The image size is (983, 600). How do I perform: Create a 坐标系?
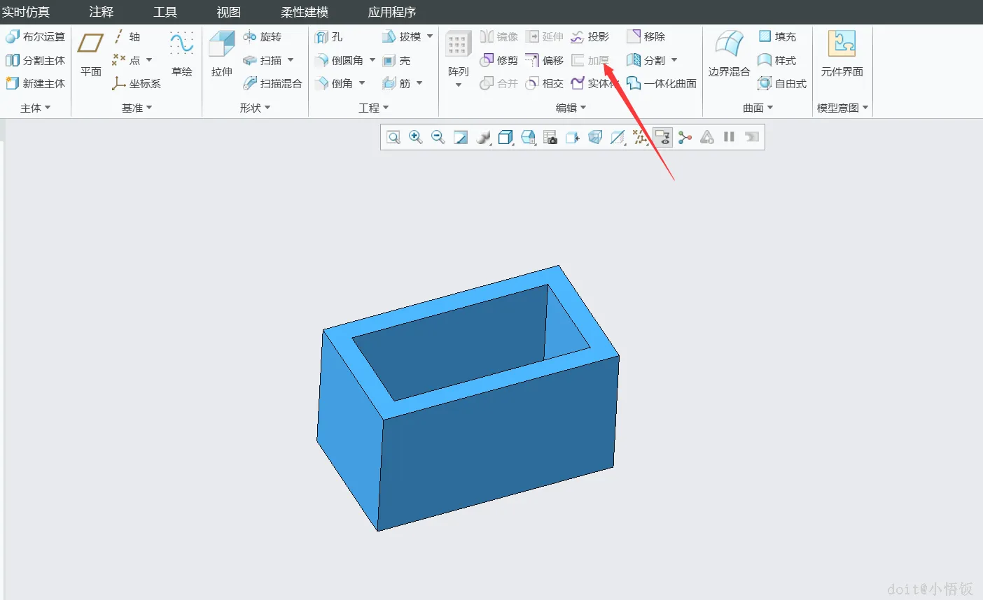(137, 83)
